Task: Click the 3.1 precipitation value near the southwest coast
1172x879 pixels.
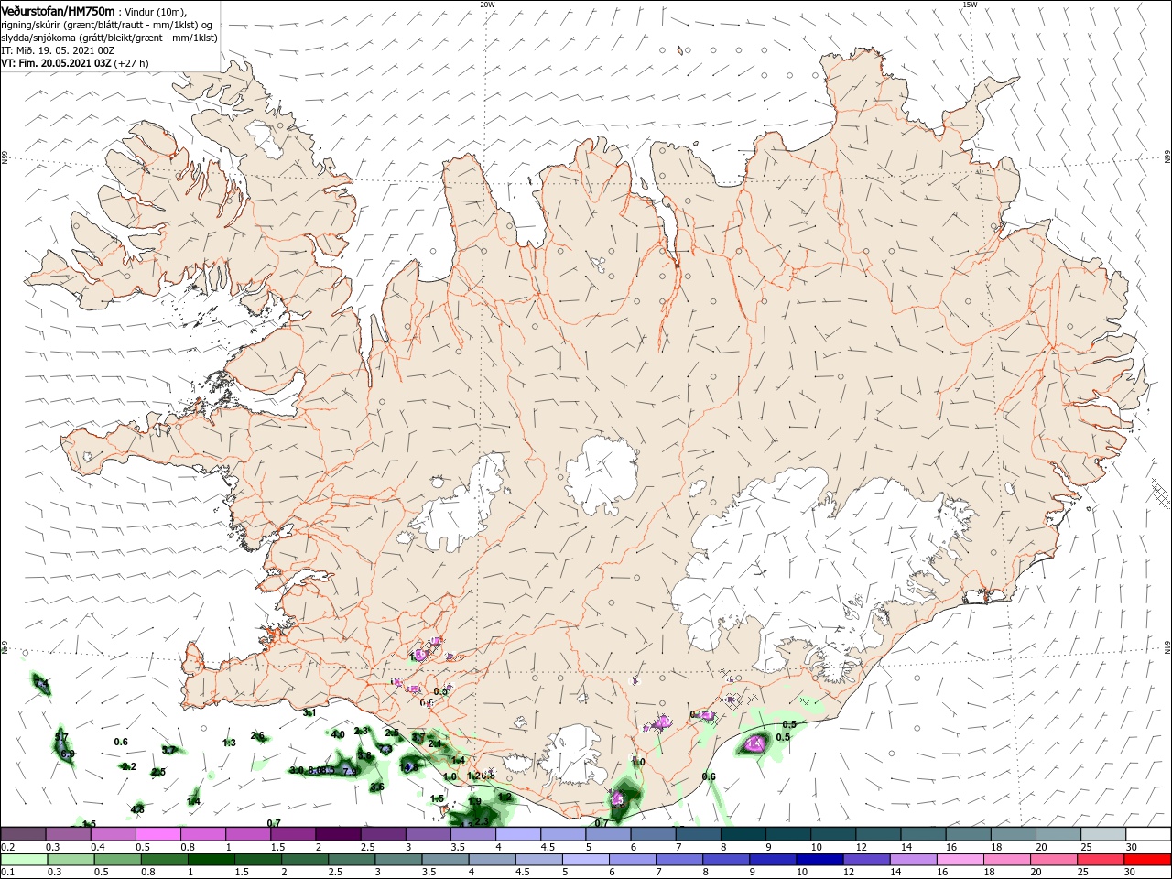Action: coord(309,712)
